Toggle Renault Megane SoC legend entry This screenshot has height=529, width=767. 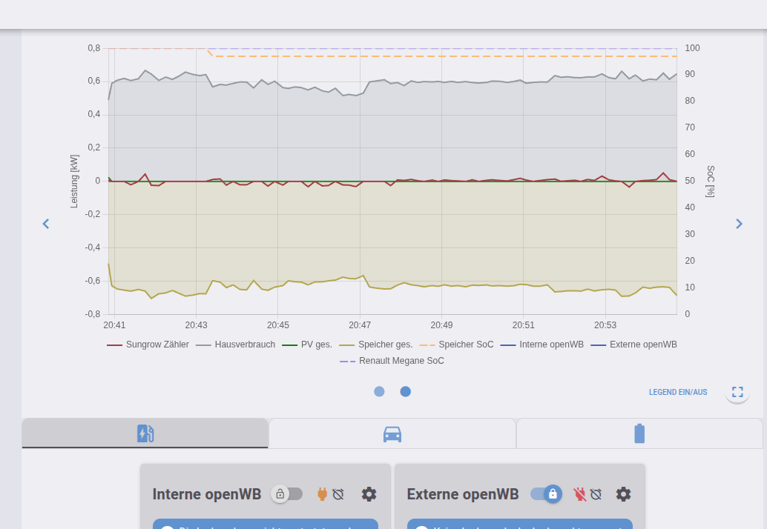[392, 361]
